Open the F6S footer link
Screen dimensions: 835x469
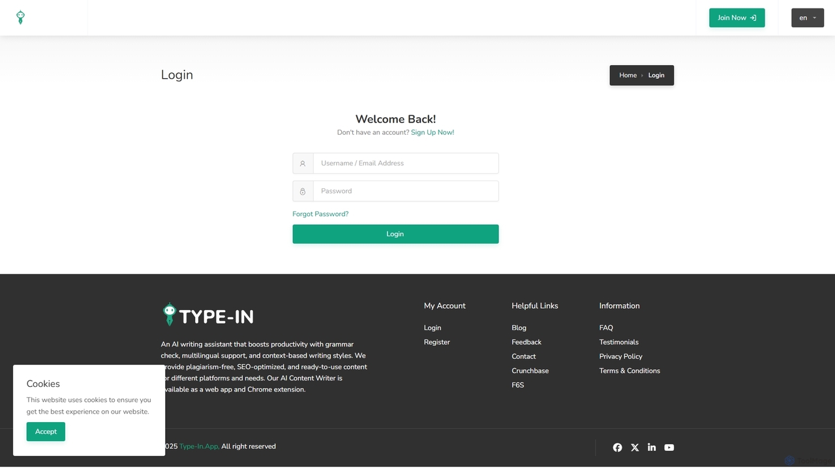pos(518,385)
